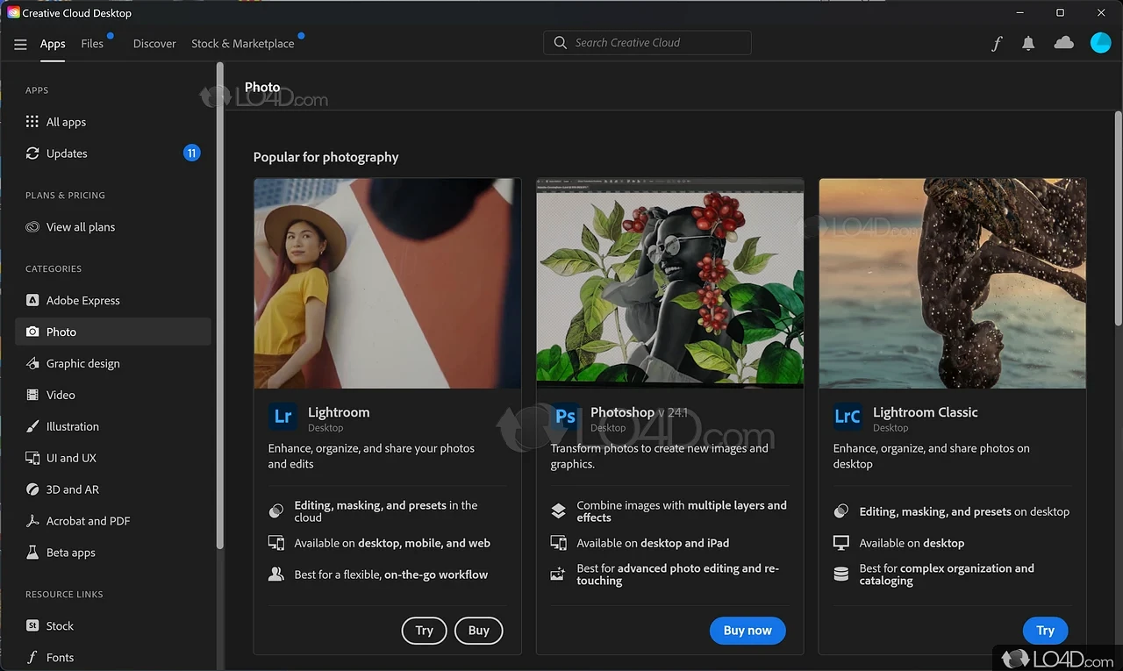Click the Updates refresh icon

coord(32,153)
